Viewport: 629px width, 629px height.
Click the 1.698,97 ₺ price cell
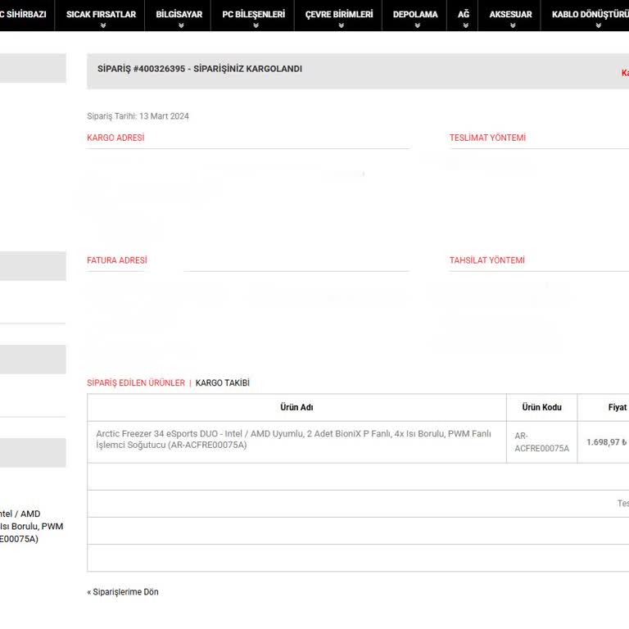pyautogui.click(x=605, y=442)
